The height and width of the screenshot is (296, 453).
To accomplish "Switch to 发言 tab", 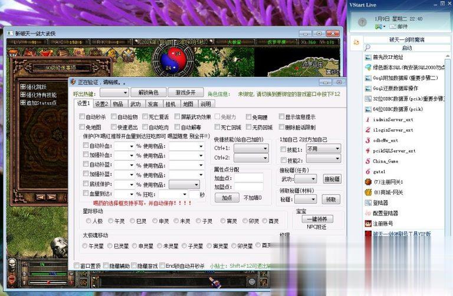I will 153,104.
